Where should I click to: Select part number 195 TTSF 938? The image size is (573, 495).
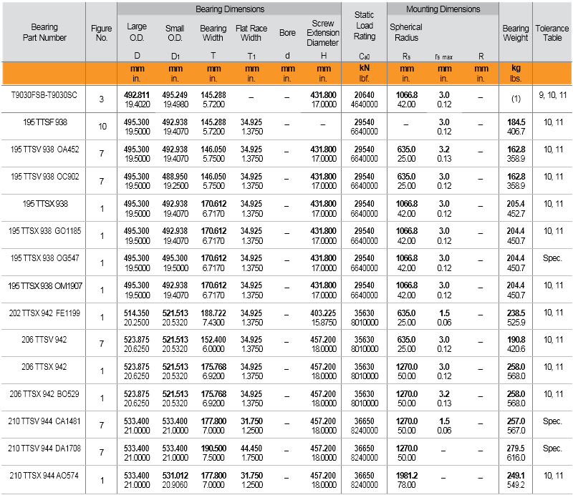44,122
